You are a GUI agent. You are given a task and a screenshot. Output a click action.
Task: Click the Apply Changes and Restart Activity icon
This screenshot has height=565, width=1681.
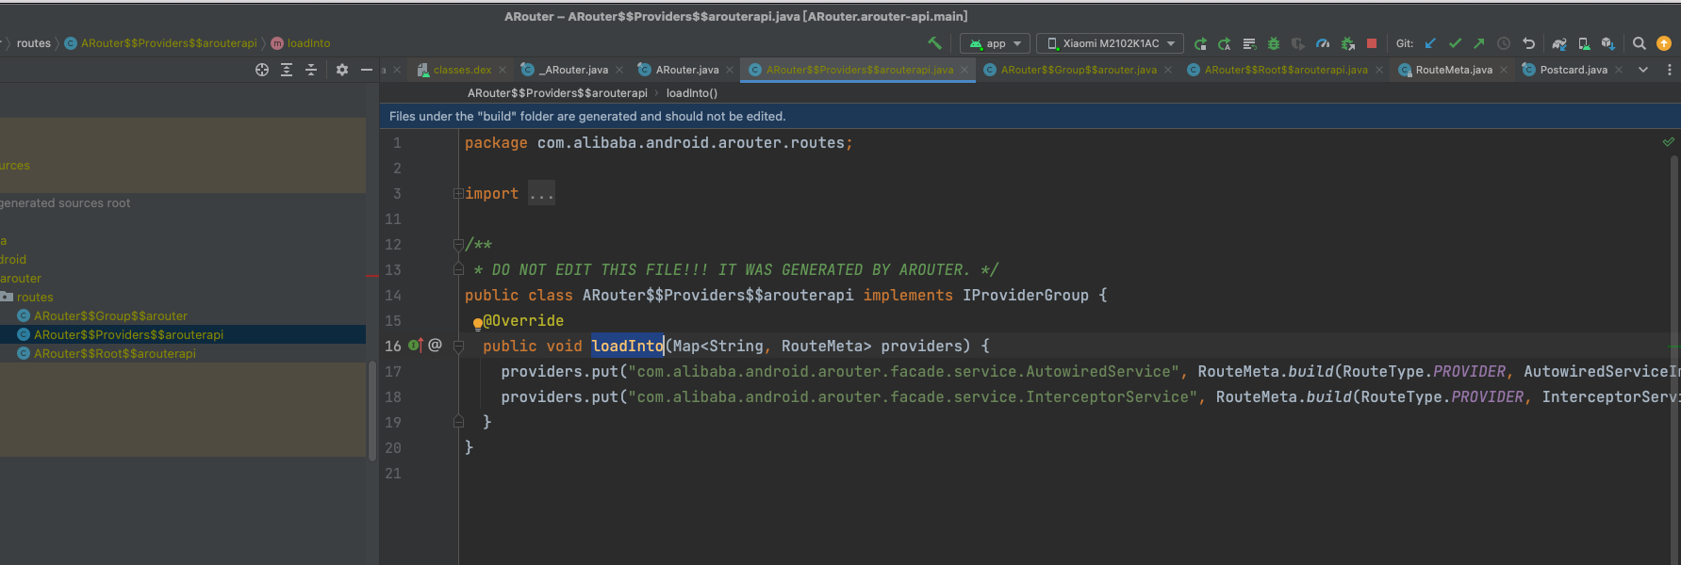coord(1200,43)
